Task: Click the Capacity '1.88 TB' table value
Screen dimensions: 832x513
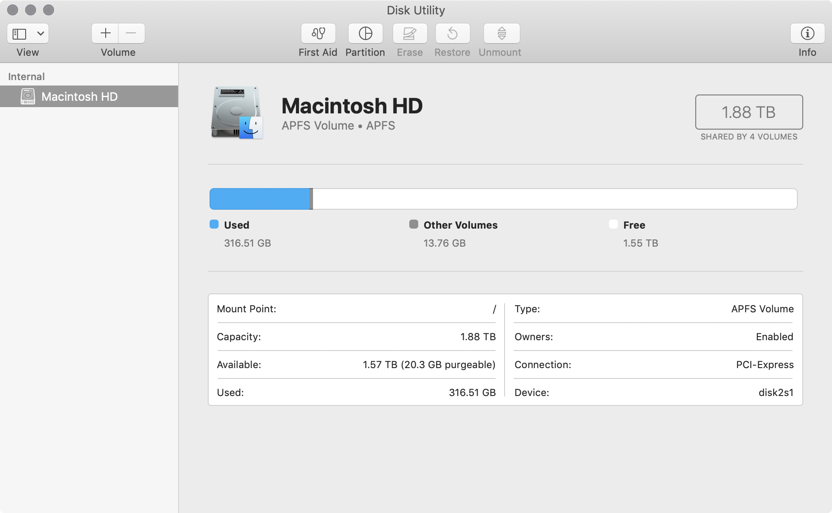Action: point(478,337)
